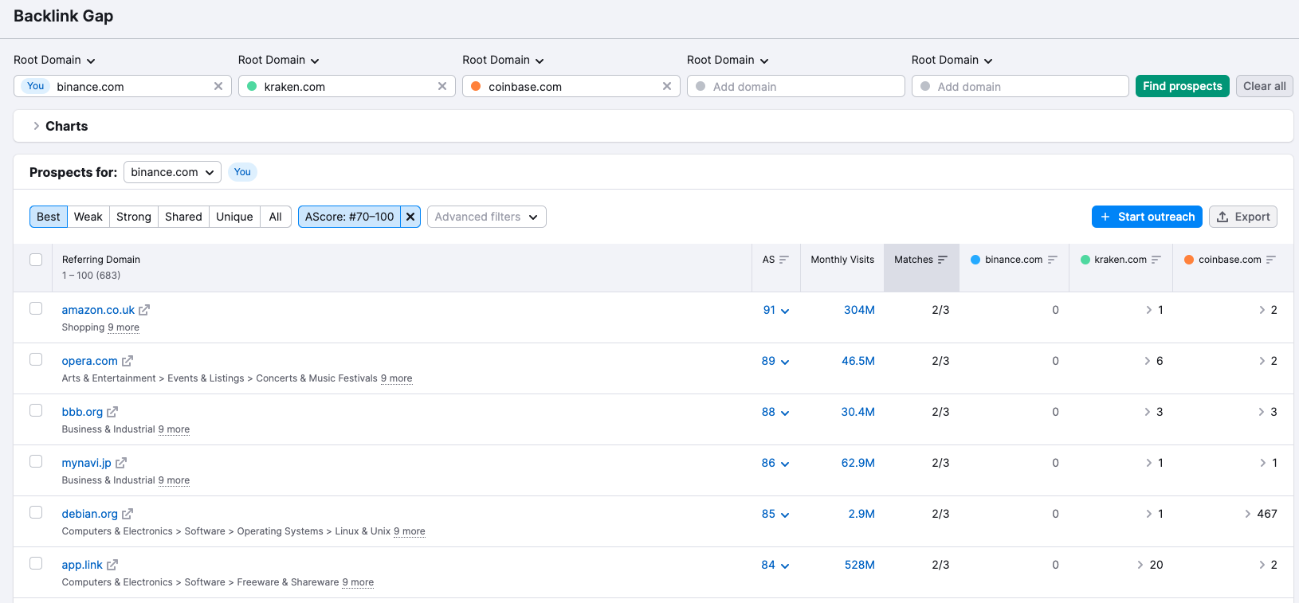
Task: Open first Root Domain dropdown above binance.com
Action: click(54, 60)
